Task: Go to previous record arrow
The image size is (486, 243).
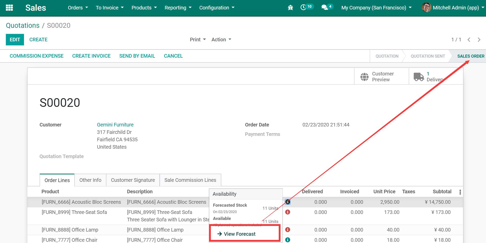Action: 469,40
